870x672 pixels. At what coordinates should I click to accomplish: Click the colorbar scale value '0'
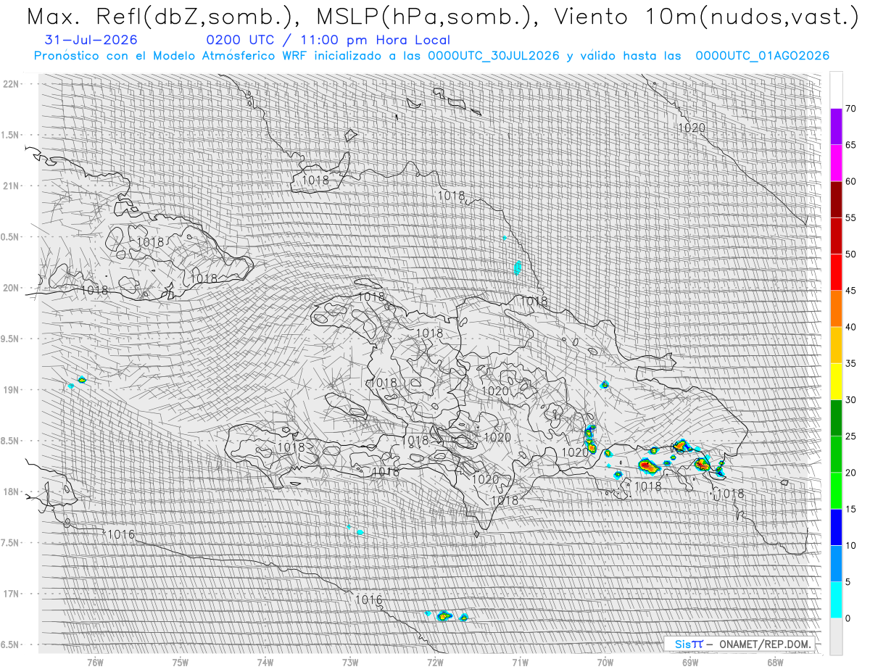coord(848,618)
